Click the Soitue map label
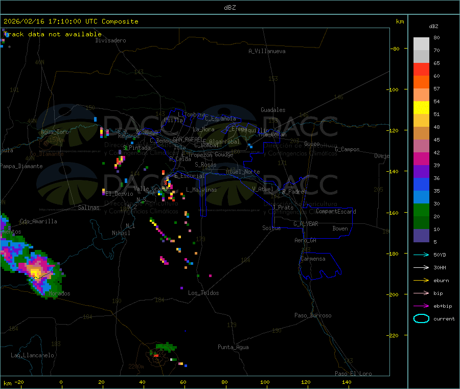The height and width of the screenshot is (389, 460). pos(271,228)
